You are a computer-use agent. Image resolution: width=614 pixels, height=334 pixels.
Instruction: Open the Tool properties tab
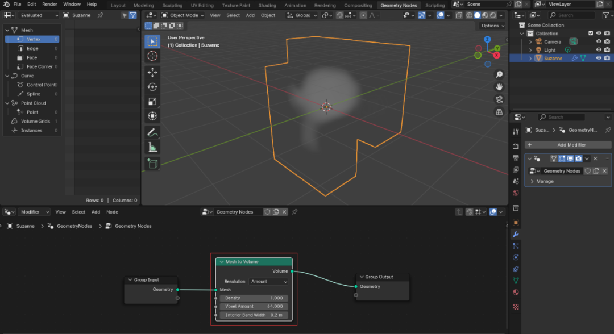click(x=516, y=132)
